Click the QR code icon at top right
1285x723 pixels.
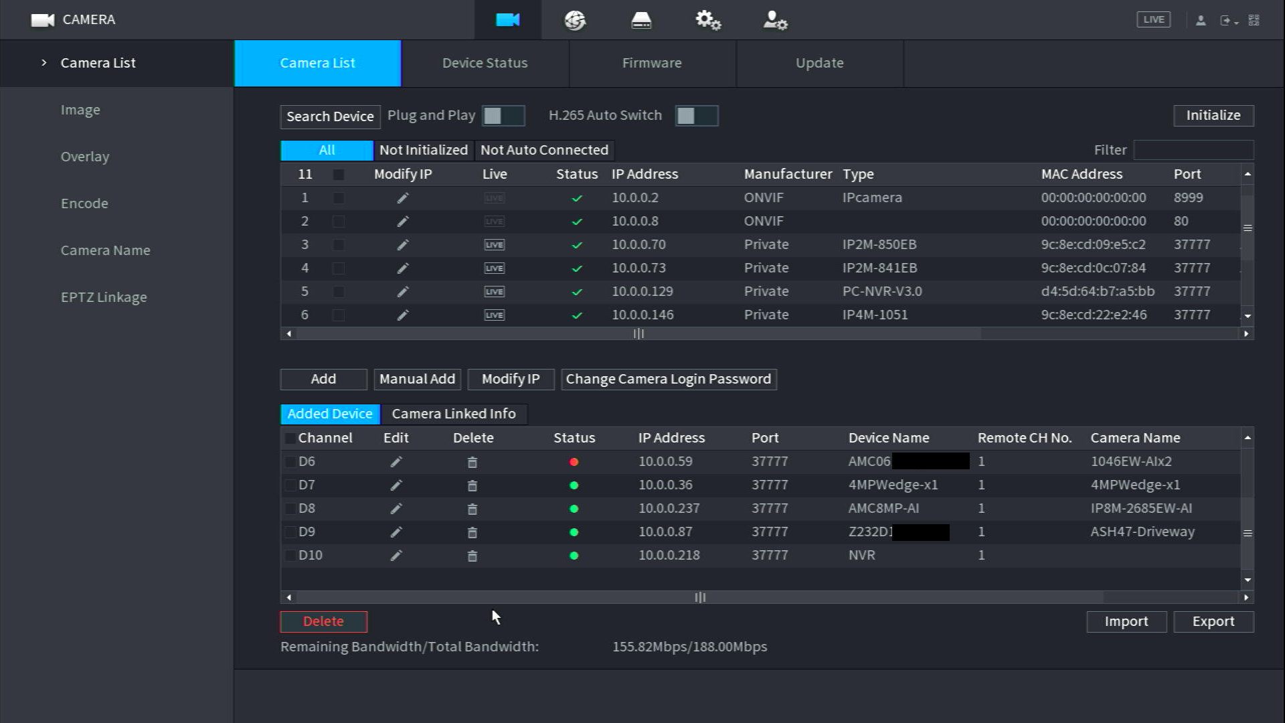point(1254,20)
